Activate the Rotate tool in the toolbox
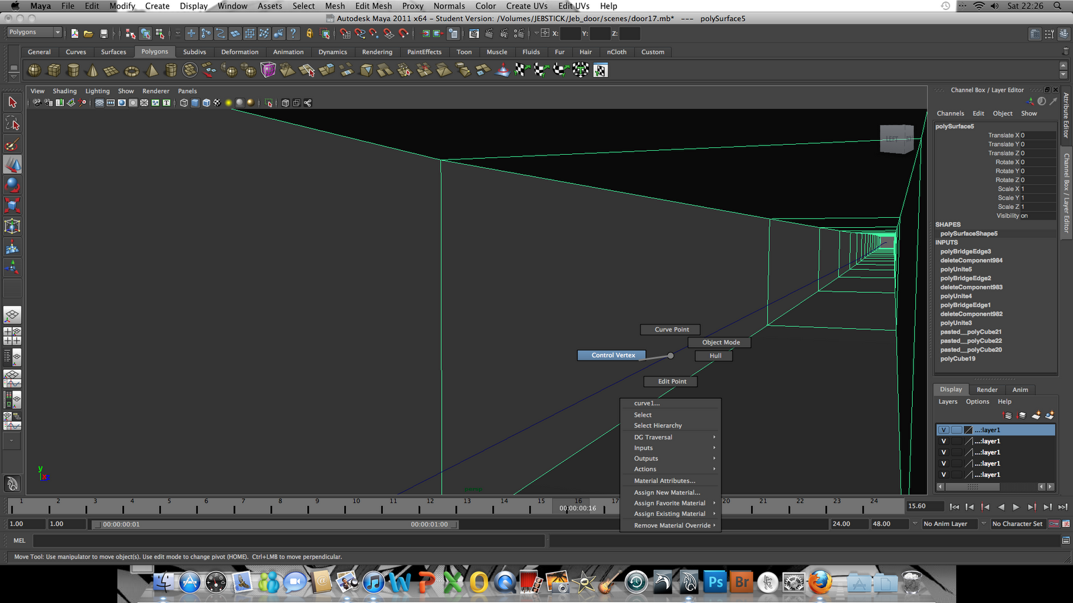This screenshot has width=1073, height=603. pyautogui.click(x=12, y=185)
